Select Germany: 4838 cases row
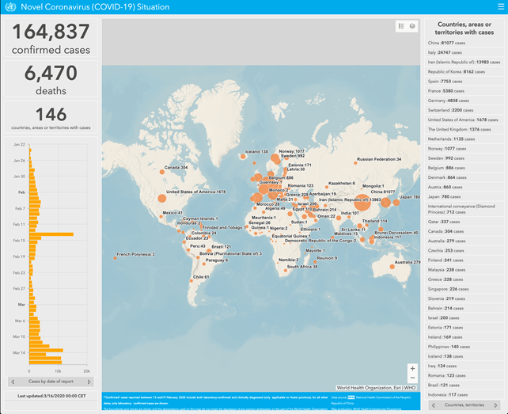This screenshot has height=414, width=508. pos(464,101)
